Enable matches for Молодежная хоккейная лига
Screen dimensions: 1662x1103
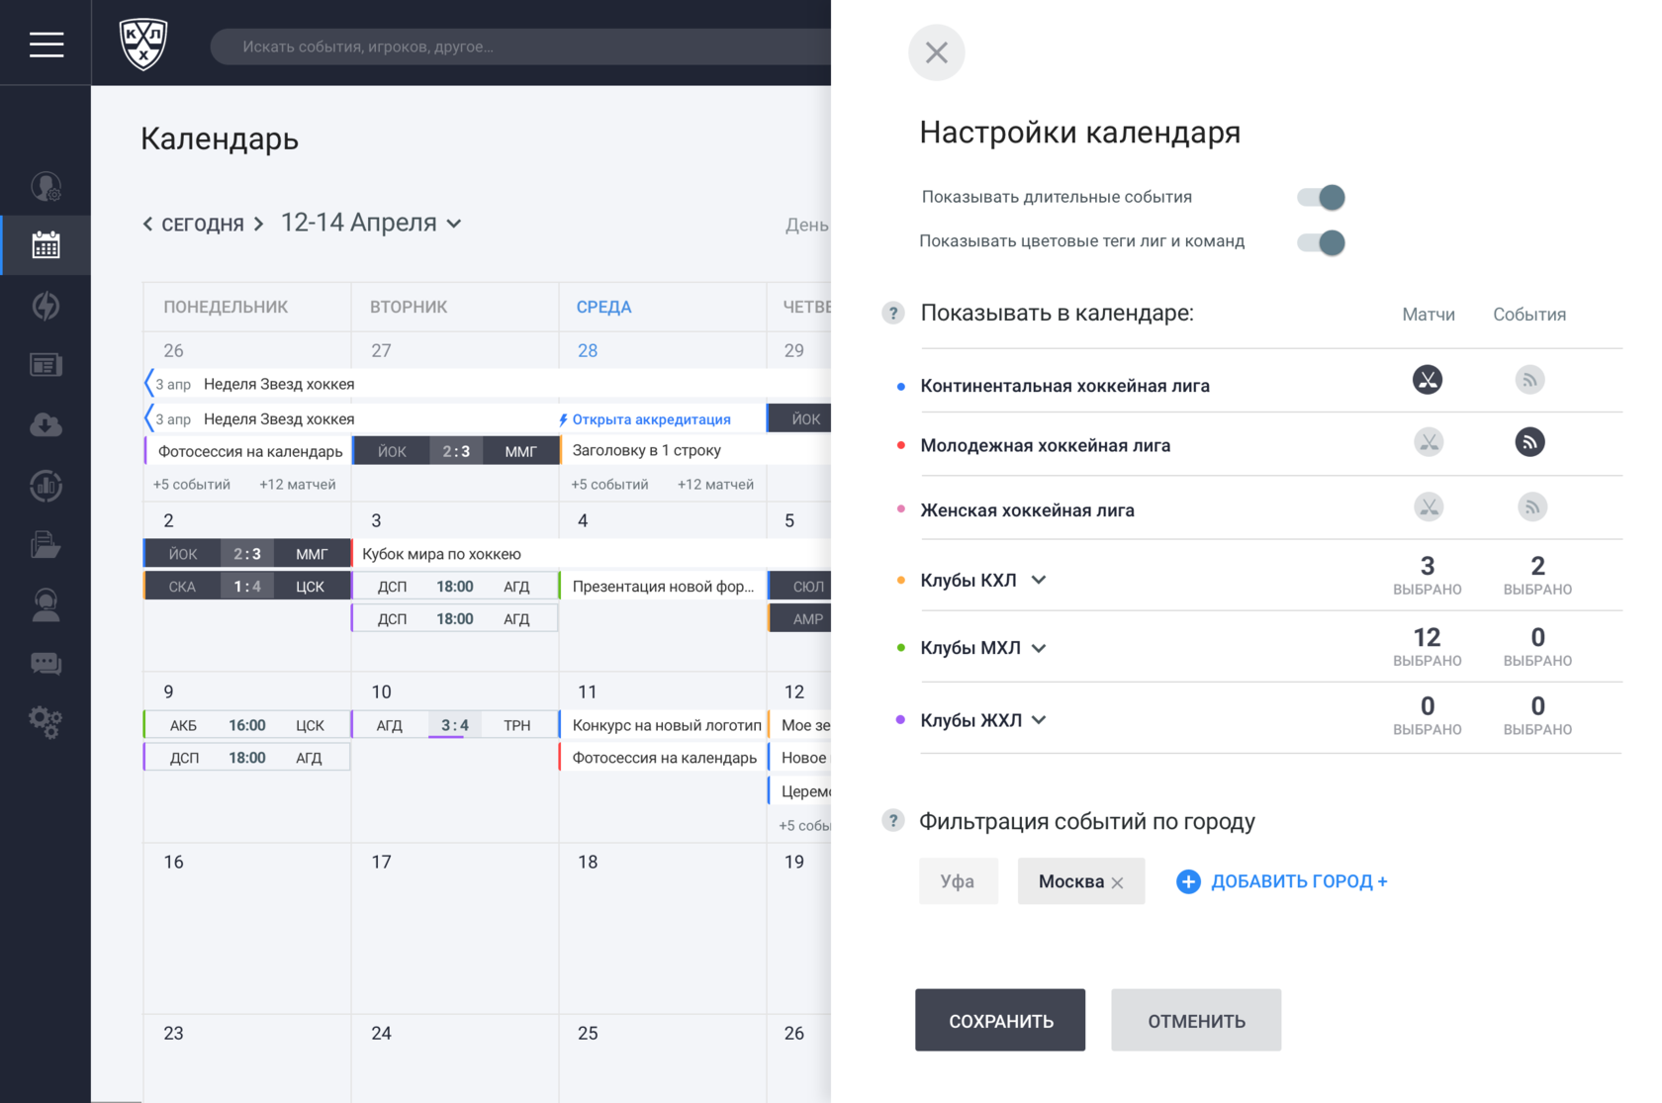tap(1428, 442)
